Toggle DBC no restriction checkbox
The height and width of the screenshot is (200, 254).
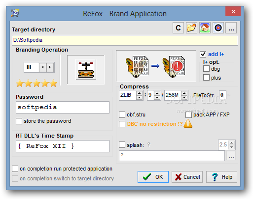[122, 124]
